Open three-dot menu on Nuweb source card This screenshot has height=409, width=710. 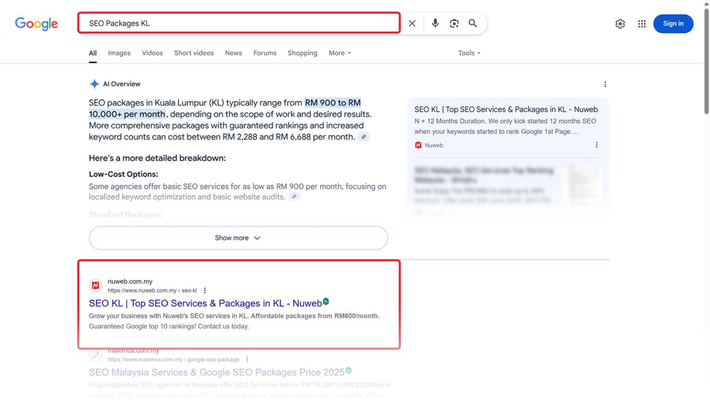pos(596,145)
